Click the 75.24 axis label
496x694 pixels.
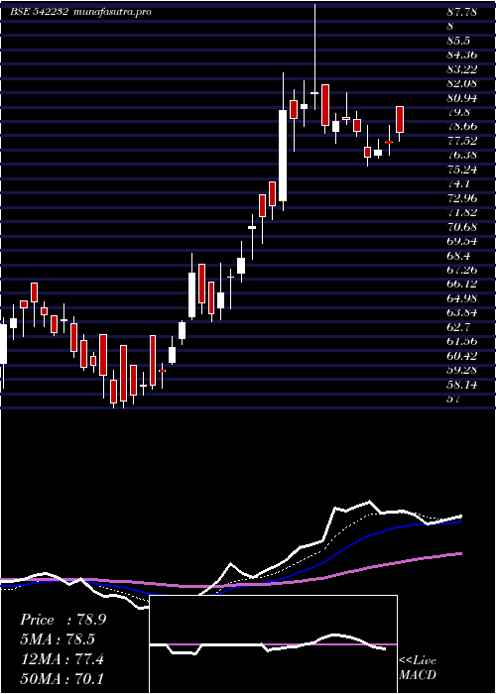[x=462, y=170]
